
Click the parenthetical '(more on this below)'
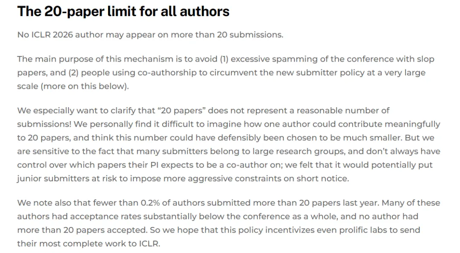84,86
